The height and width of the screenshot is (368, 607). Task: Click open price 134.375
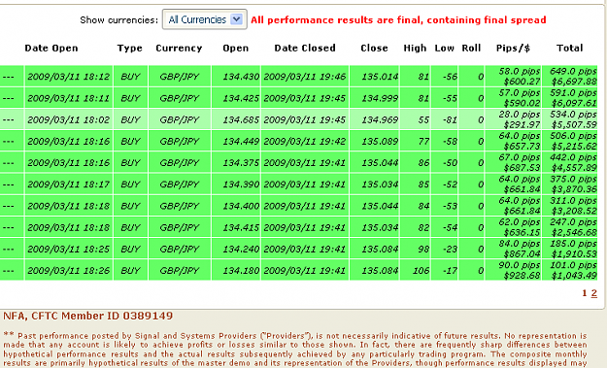(241, 163)
